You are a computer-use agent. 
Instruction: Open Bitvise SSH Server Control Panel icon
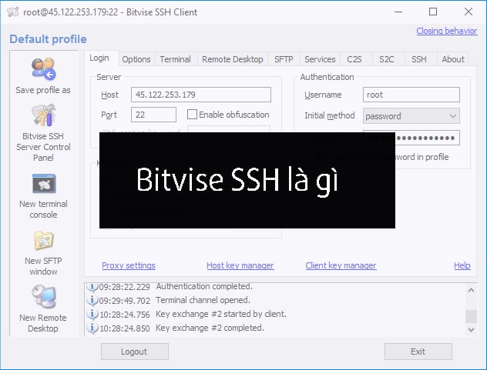tap(43, 115)
